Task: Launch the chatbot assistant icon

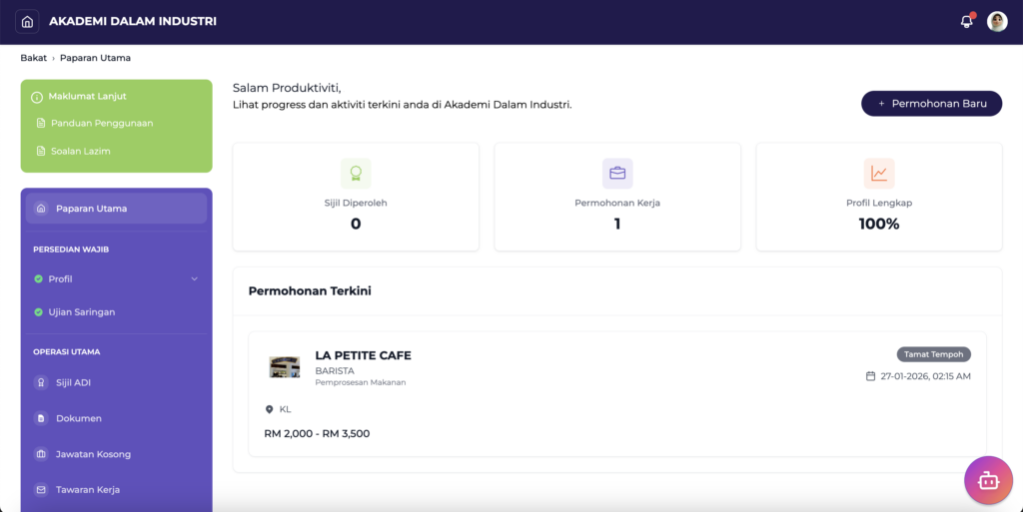Action: tap(988, 480)
